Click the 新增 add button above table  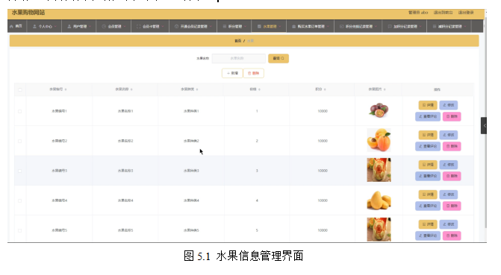click(x=232, y=73)
